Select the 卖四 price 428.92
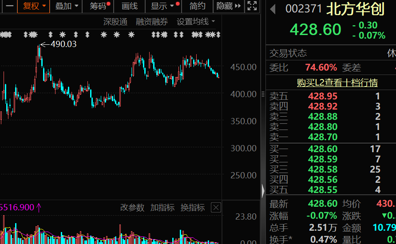 tap(322, 106)
